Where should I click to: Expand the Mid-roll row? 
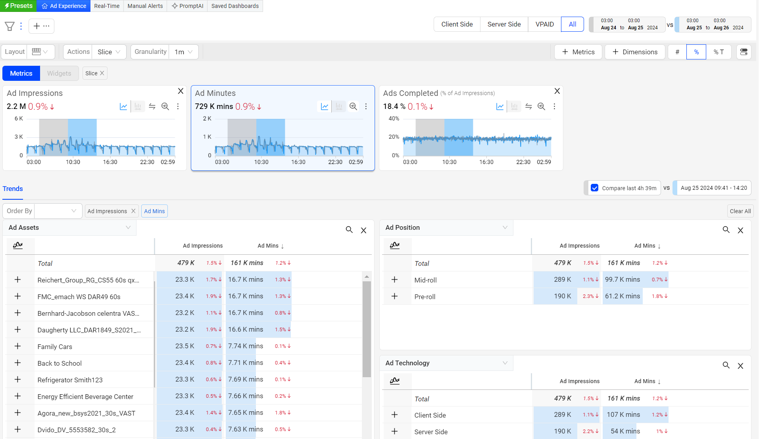[x=394, y=280]
